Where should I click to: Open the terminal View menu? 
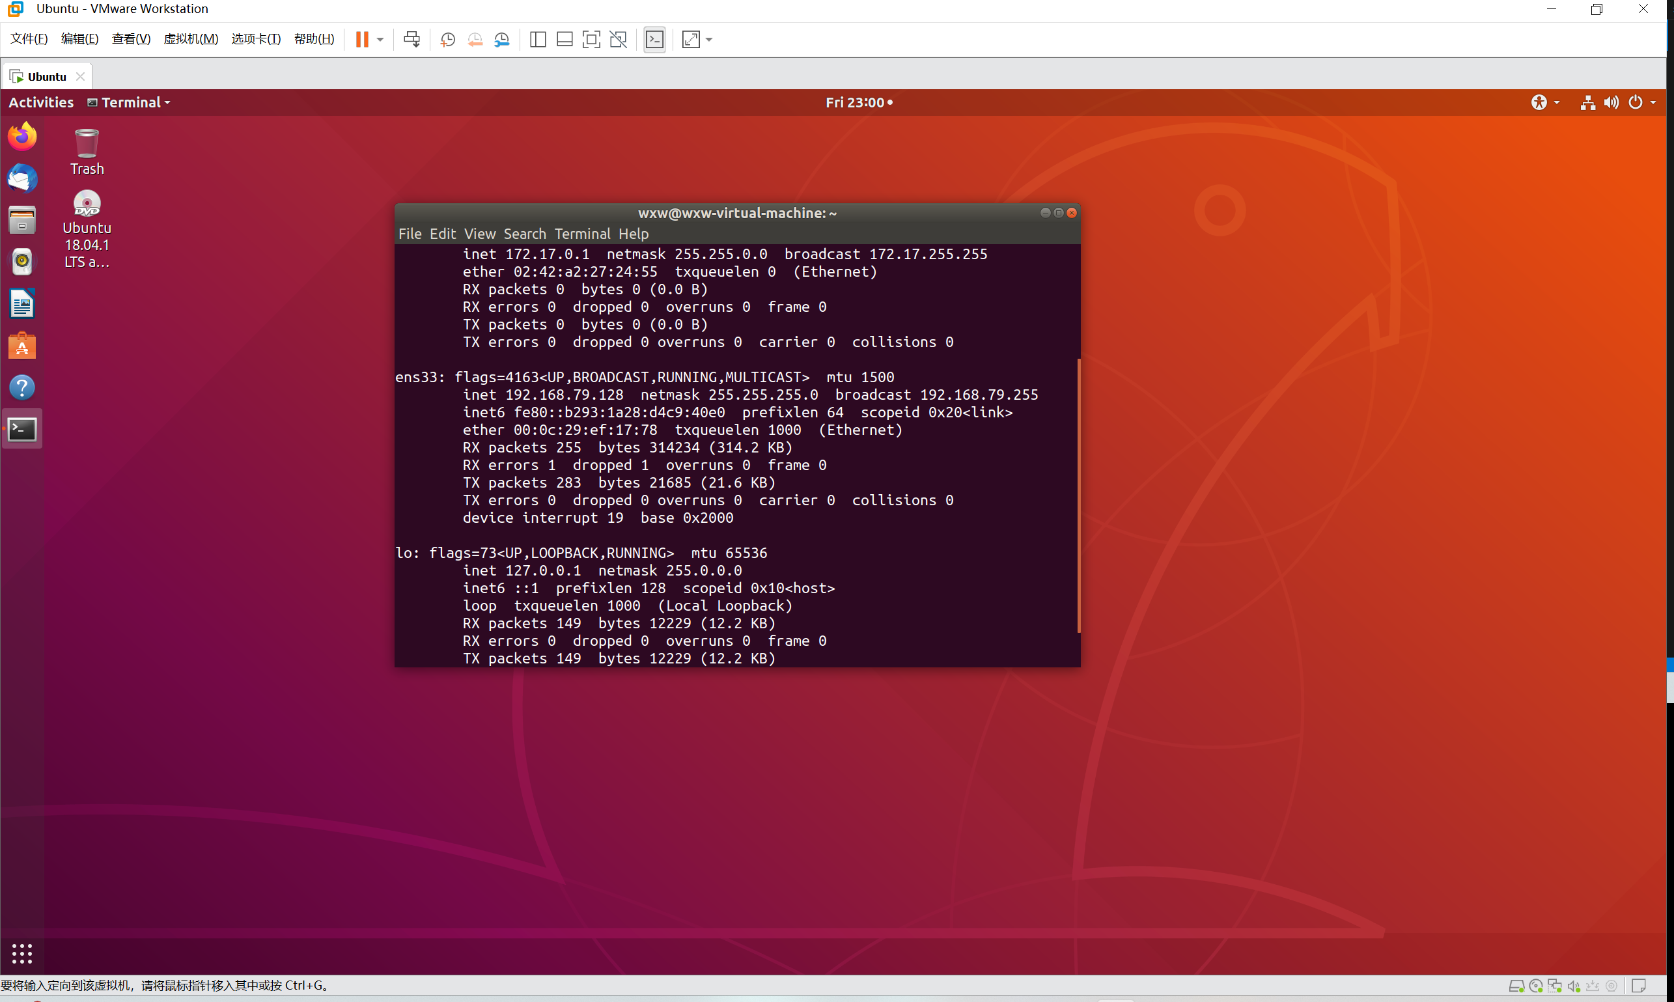[x=479, y=234]
